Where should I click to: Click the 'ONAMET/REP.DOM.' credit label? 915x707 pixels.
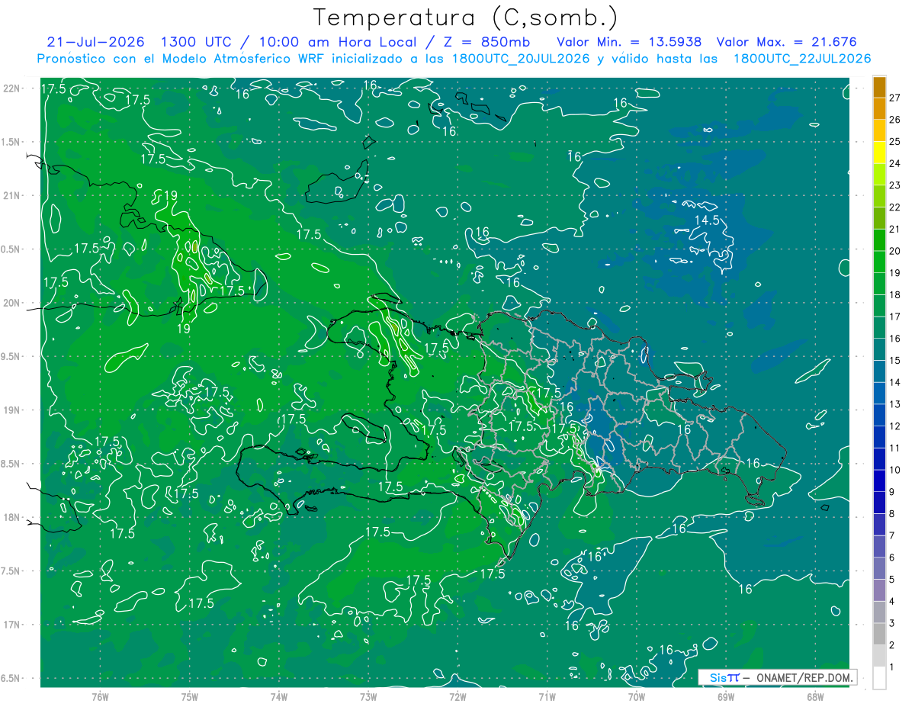(804, 677)
